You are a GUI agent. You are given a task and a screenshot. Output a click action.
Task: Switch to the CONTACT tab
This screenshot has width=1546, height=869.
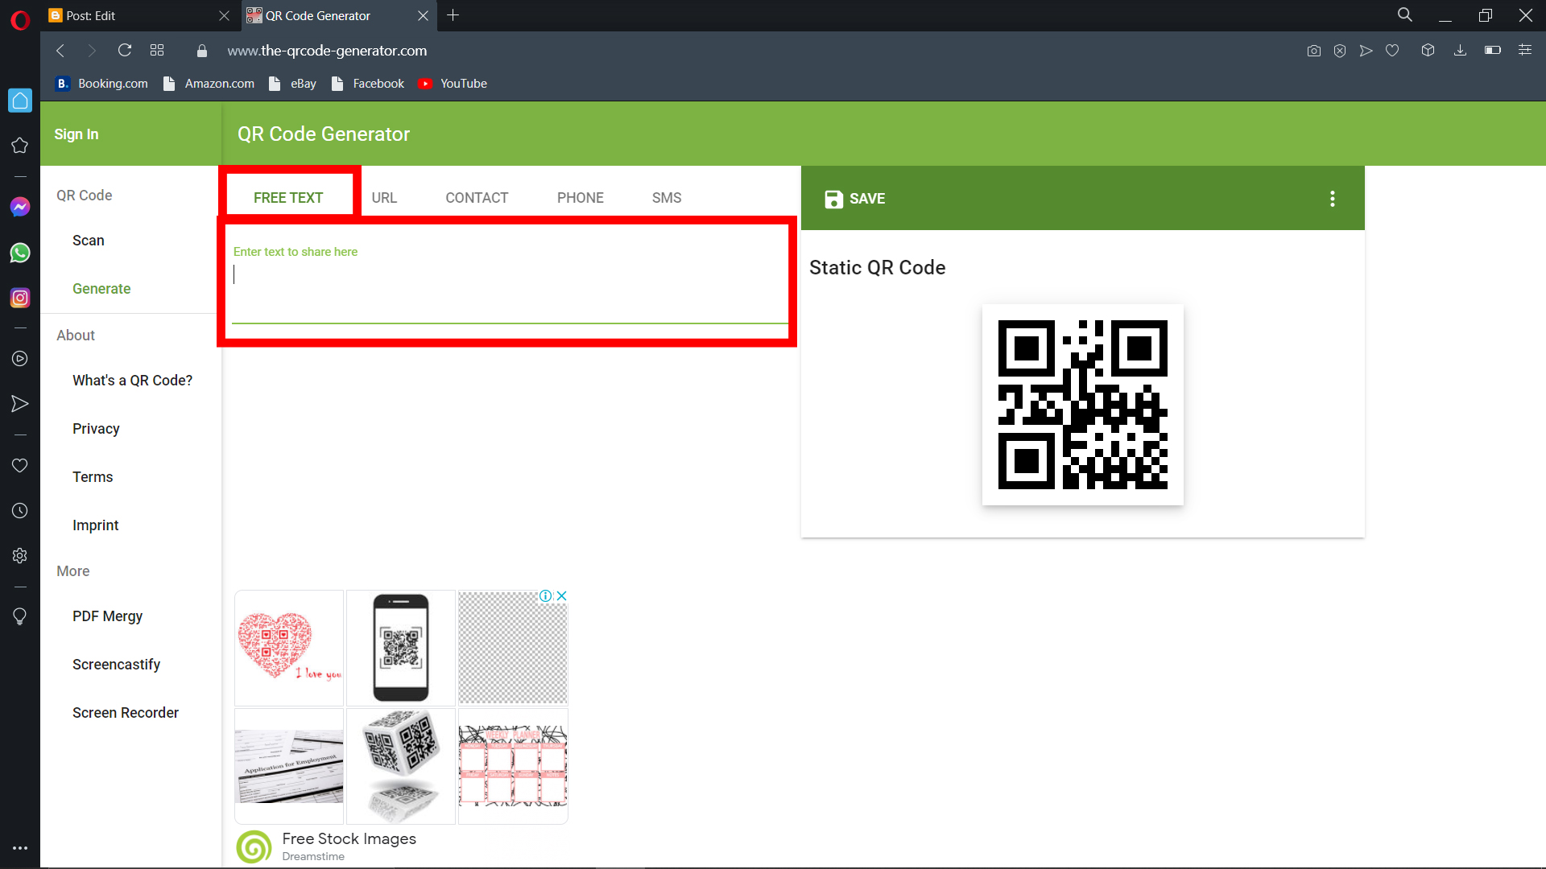tap(477, 197)
